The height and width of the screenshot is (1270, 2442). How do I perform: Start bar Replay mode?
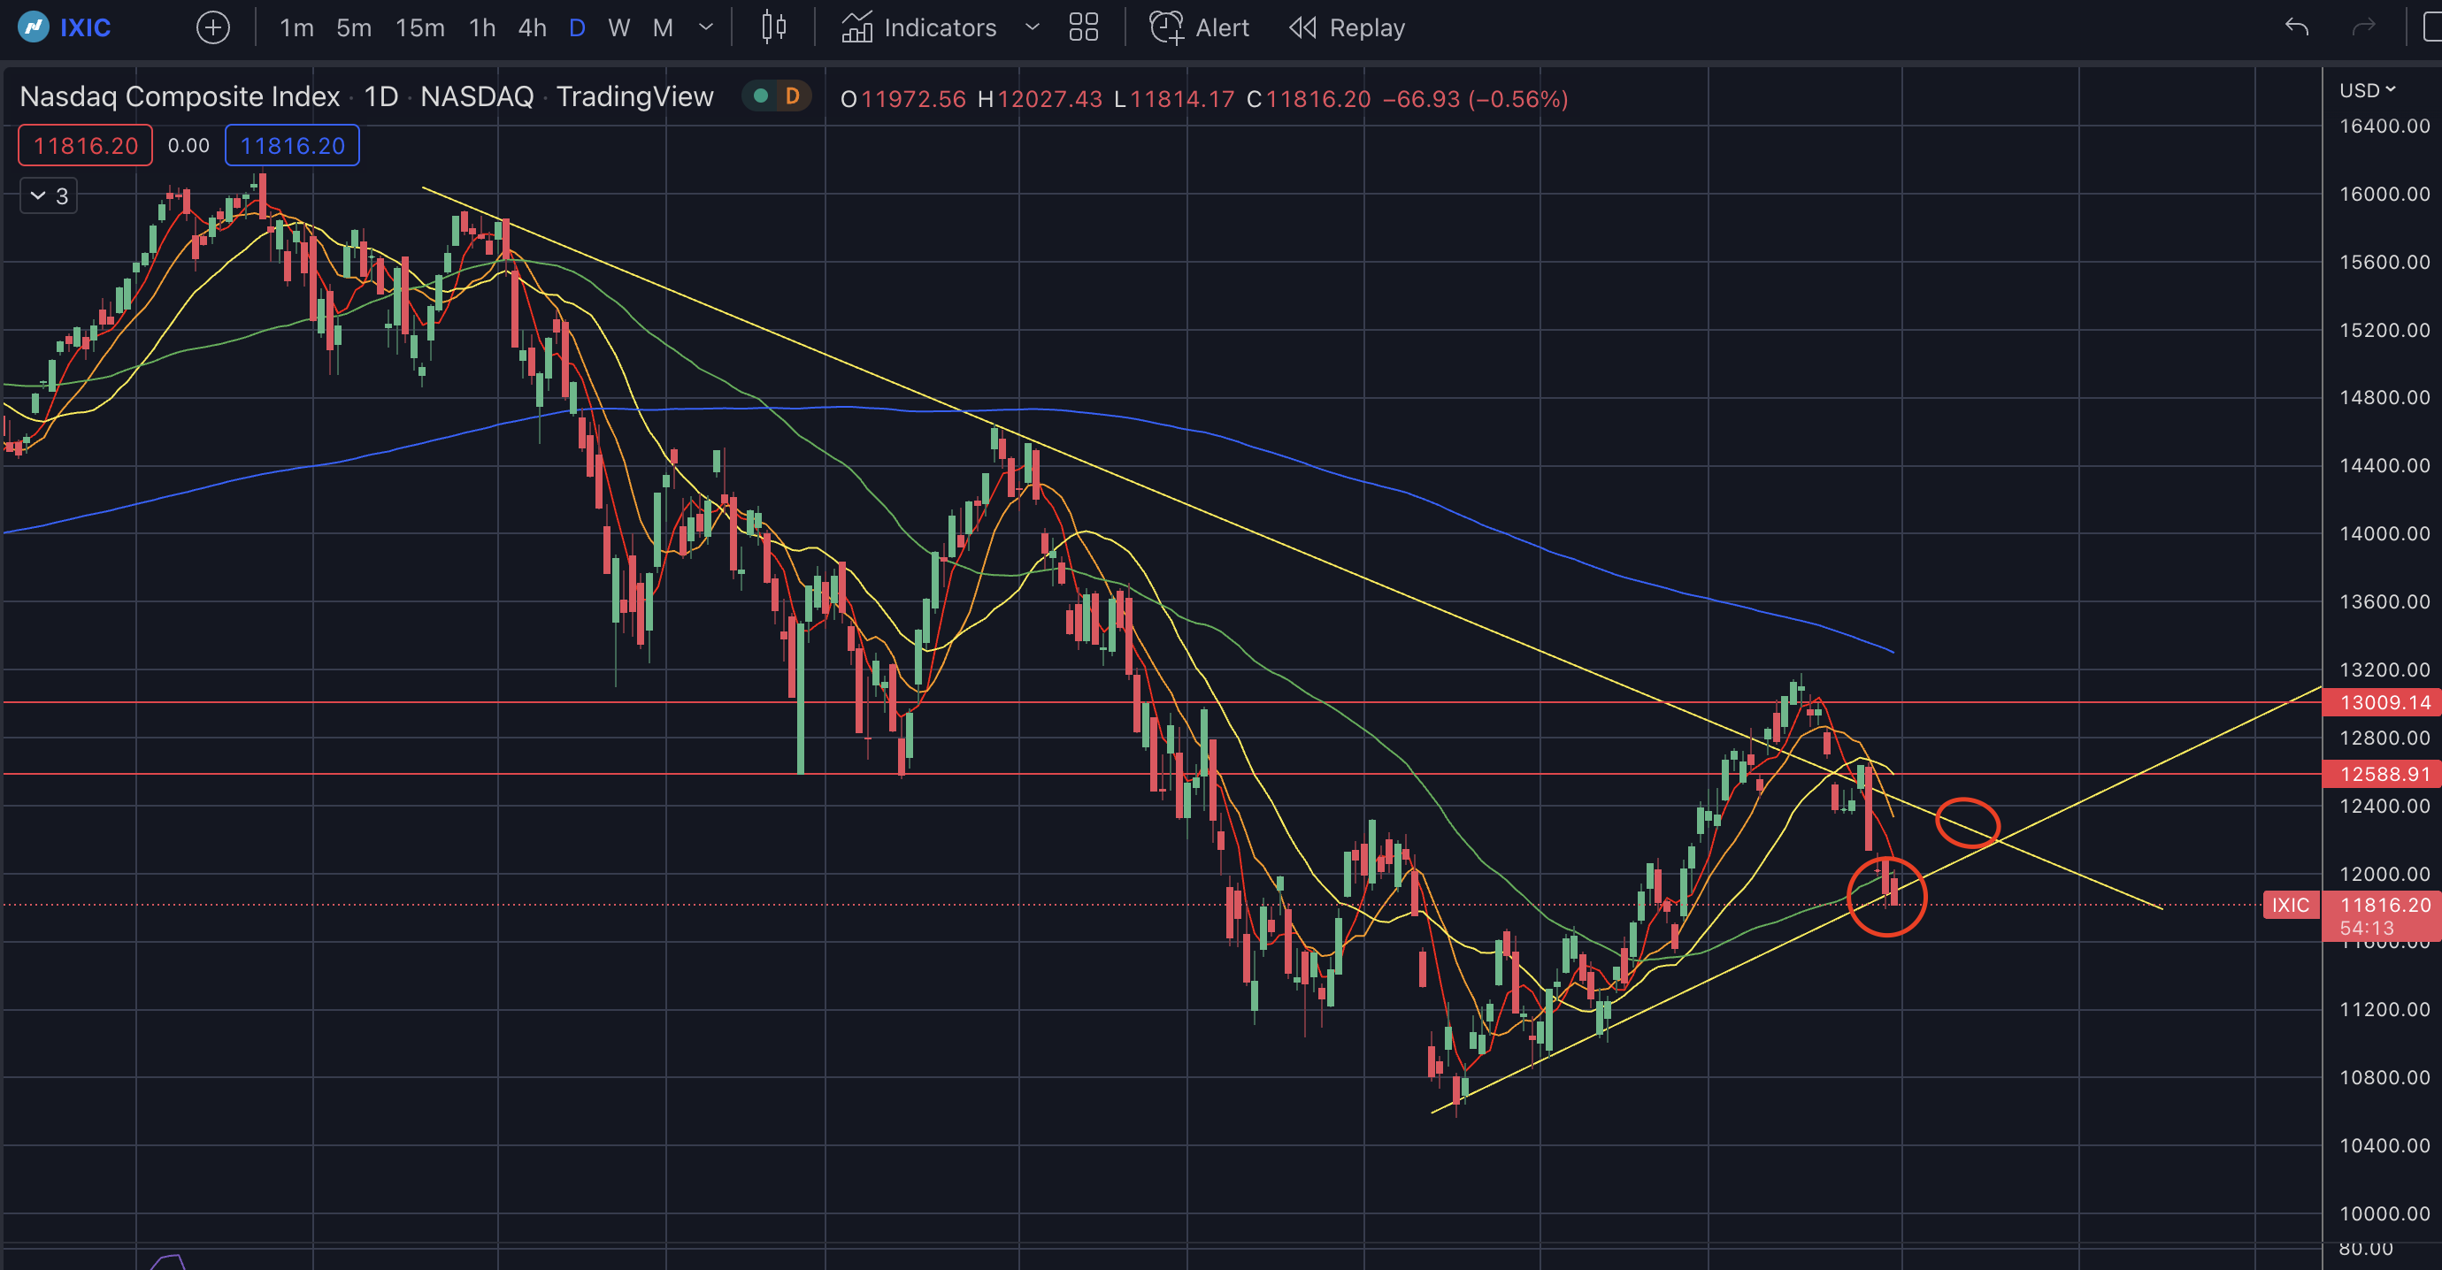1347,27
